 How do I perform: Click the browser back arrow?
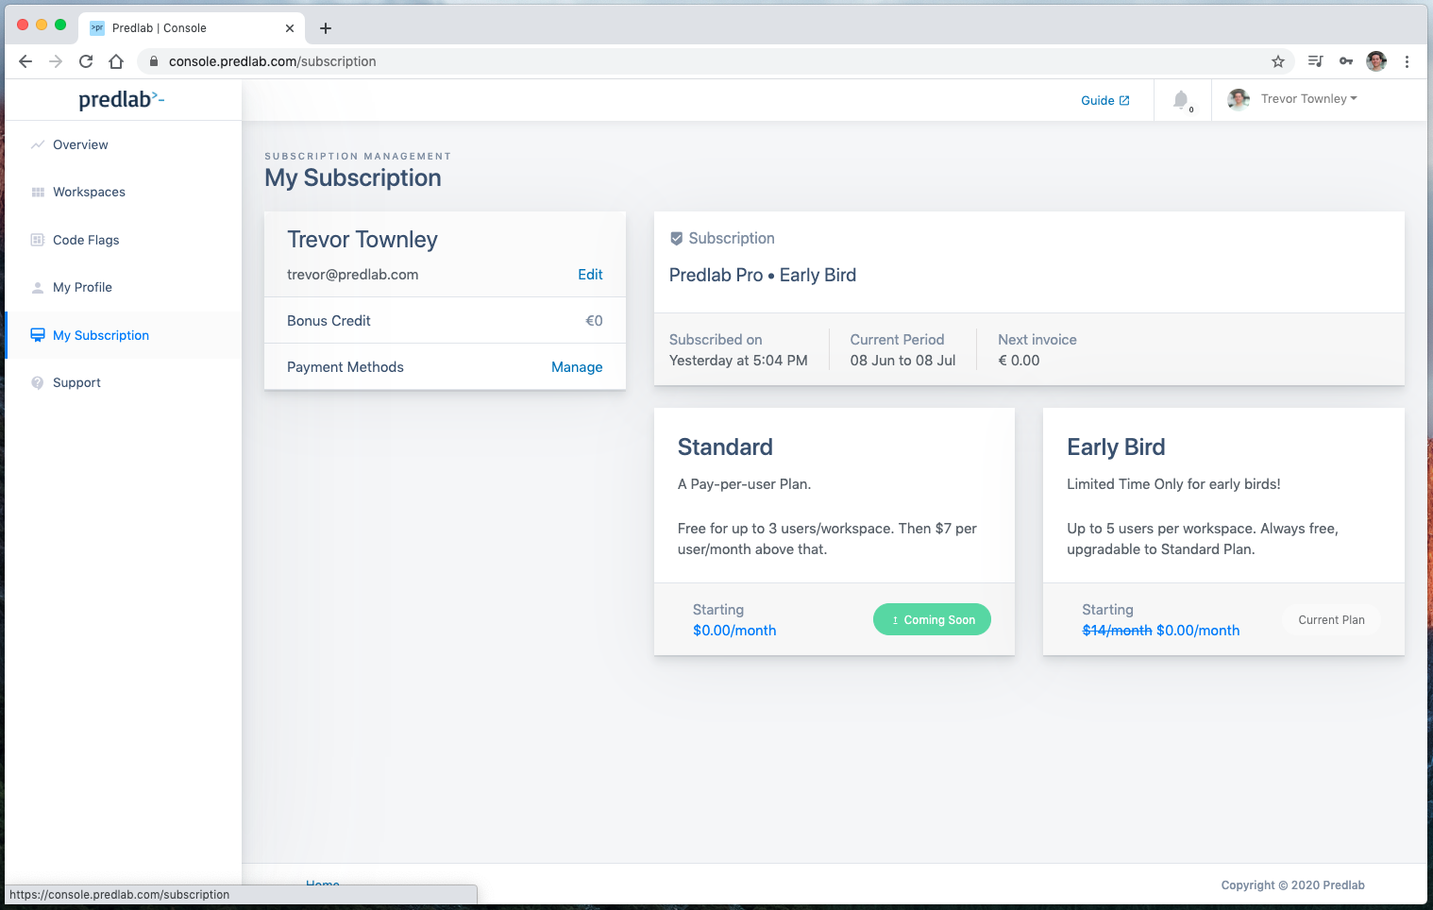pos(25,61)
